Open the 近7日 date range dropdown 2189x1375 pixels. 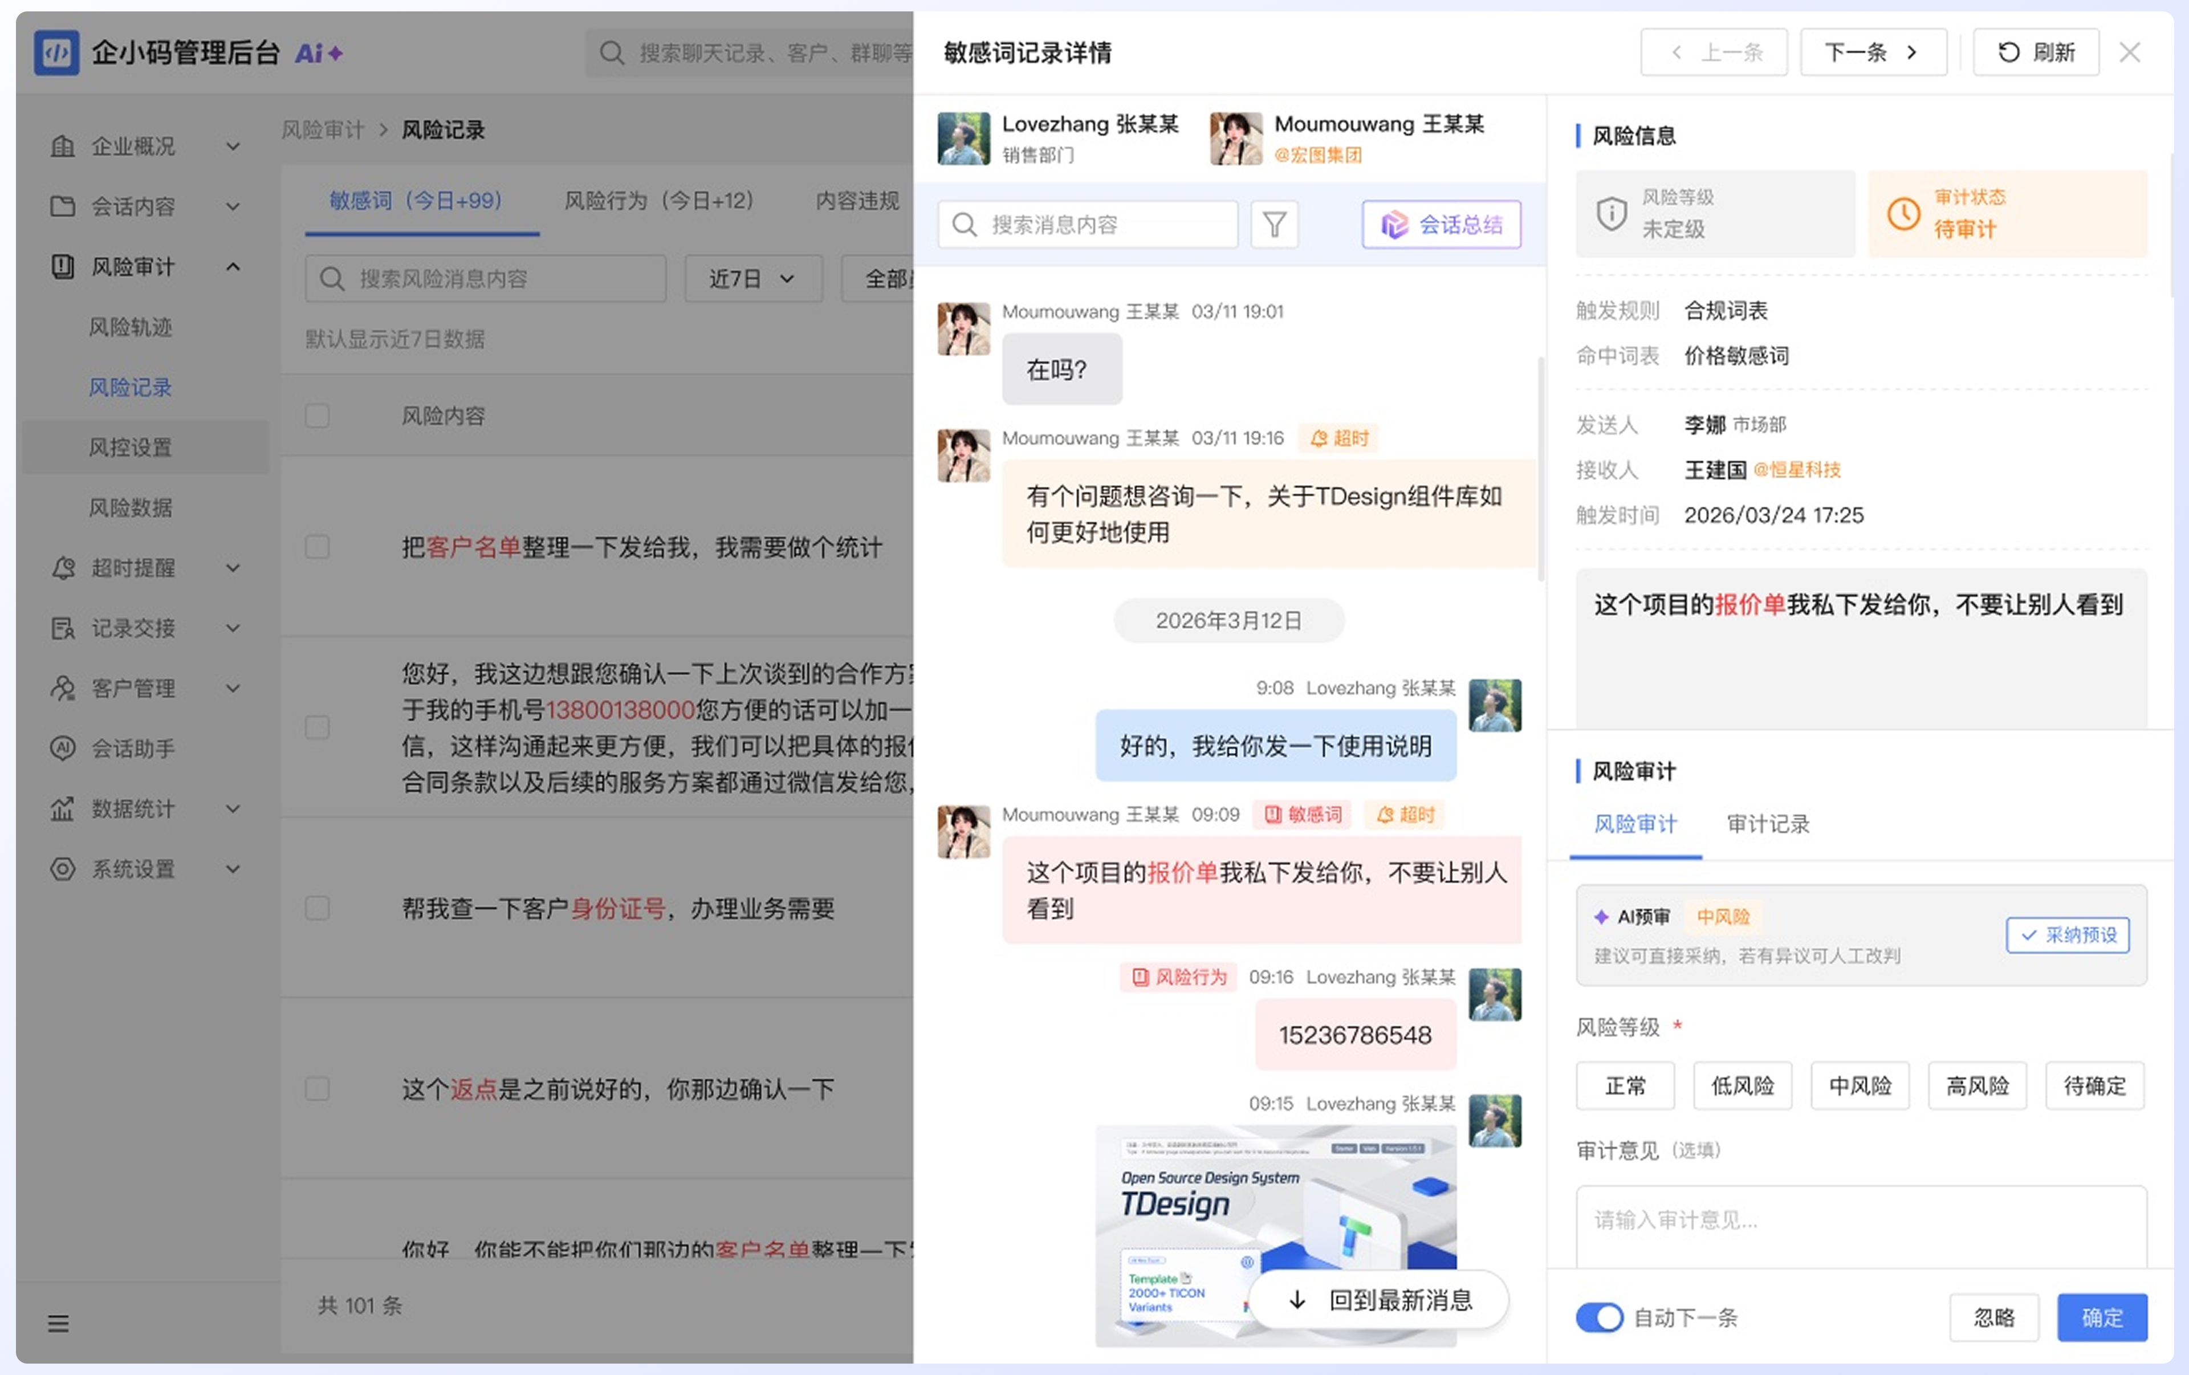(752, 278)
